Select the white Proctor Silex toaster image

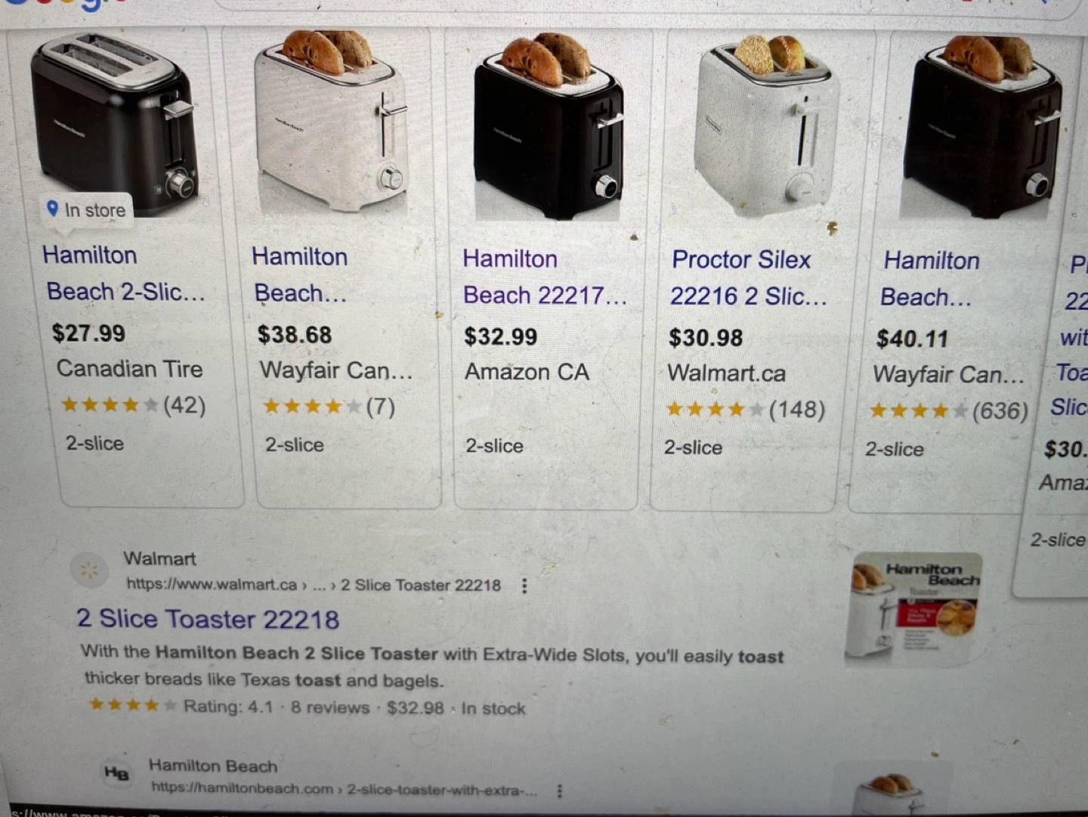coord(767,125)
